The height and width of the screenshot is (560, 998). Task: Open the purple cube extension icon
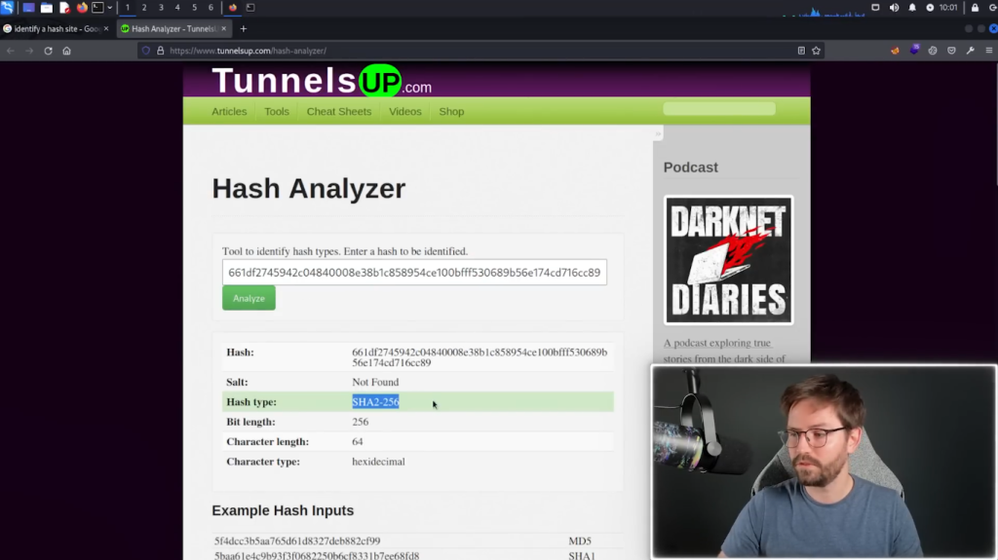point(914,50)
